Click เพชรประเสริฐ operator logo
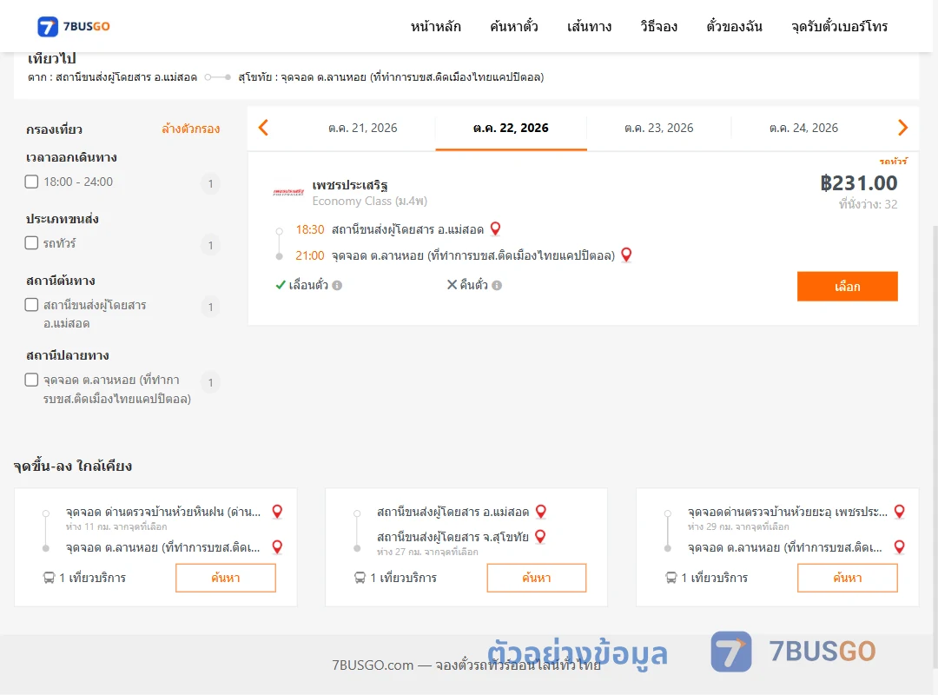 (288, 192)
